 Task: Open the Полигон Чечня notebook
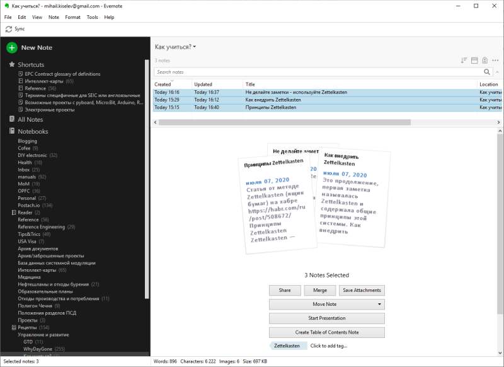pos(35,306)
